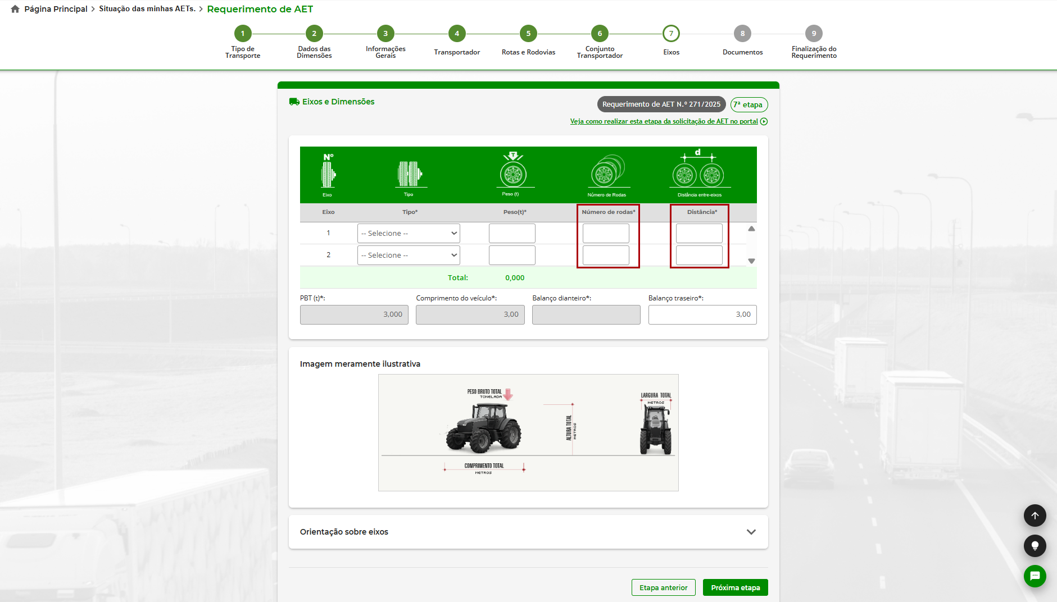This screenshot has width=1057, height=602.
Task: Click the lightbulb tips button
Action: (1035, 546)
